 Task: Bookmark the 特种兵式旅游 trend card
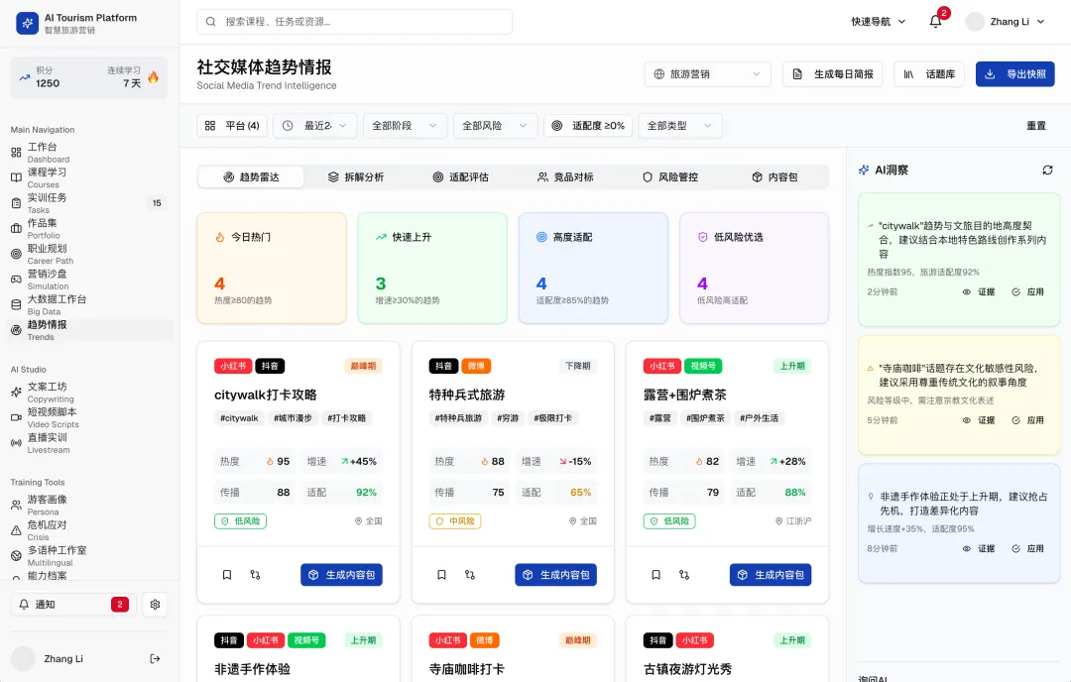(x=441, y=575)
